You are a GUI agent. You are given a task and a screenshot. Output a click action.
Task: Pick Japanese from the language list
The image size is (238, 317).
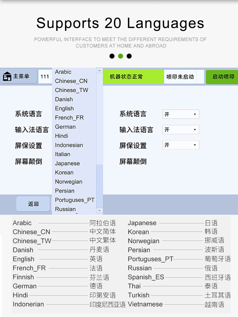click(67, 163)
